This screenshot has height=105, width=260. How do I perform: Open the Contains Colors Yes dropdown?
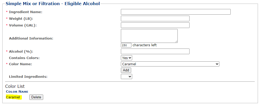tap(127, 58)
